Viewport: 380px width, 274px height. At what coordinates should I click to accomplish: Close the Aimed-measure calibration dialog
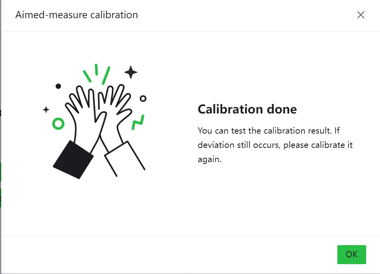361,15
